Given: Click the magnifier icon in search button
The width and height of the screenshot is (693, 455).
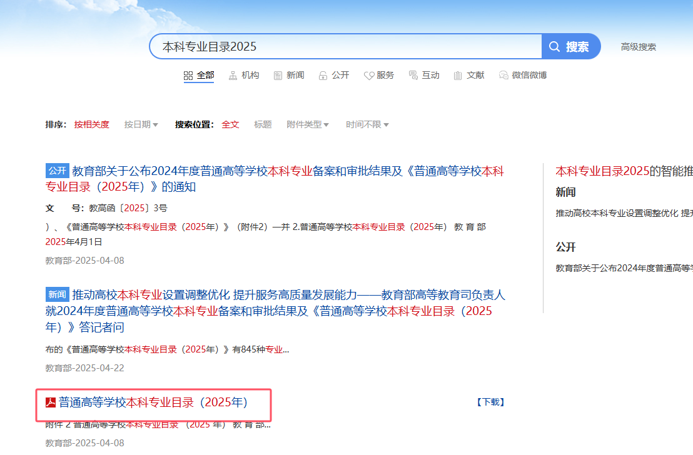Looking at the screenshot, I should (x=554, y=47).
